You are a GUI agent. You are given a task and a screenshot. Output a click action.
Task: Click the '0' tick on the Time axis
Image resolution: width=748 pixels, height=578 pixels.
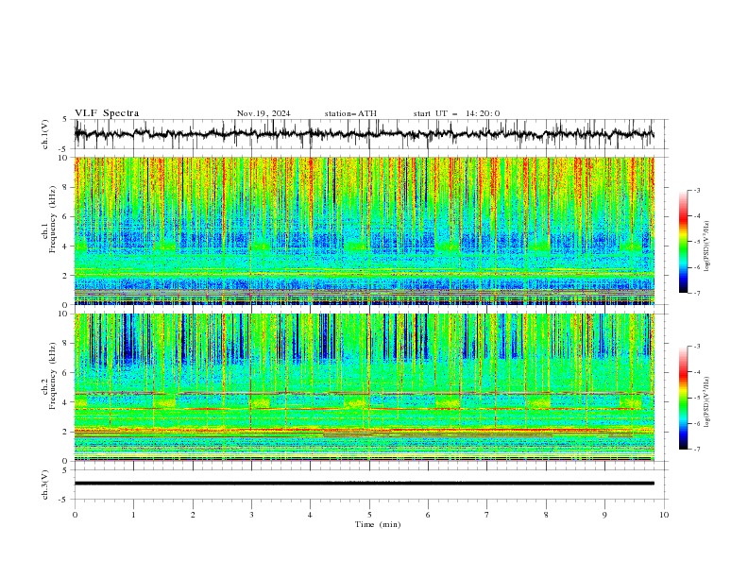(75, 515)
